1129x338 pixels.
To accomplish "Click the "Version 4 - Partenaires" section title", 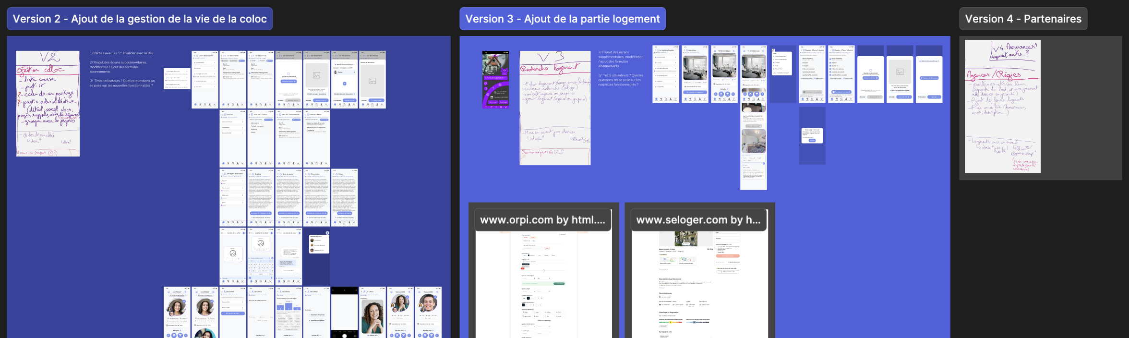I will click(1023, 19).
